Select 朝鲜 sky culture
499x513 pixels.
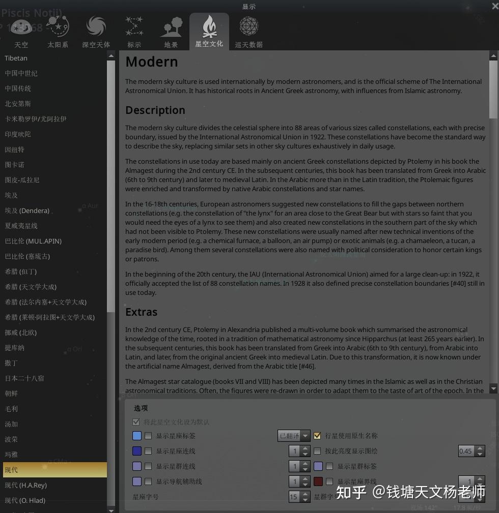[54, 394]
